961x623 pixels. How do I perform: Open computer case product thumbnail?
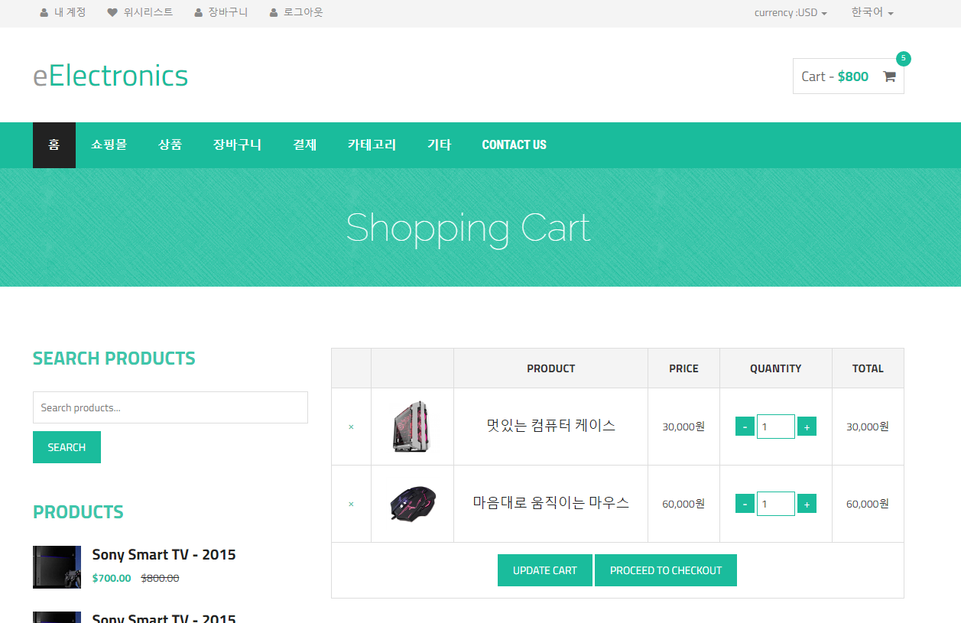(x=412, y=427)
